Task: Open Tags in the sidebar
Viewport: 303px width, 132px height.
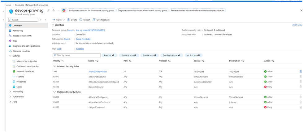Action: pyautogui.click(x=15, y=41)
